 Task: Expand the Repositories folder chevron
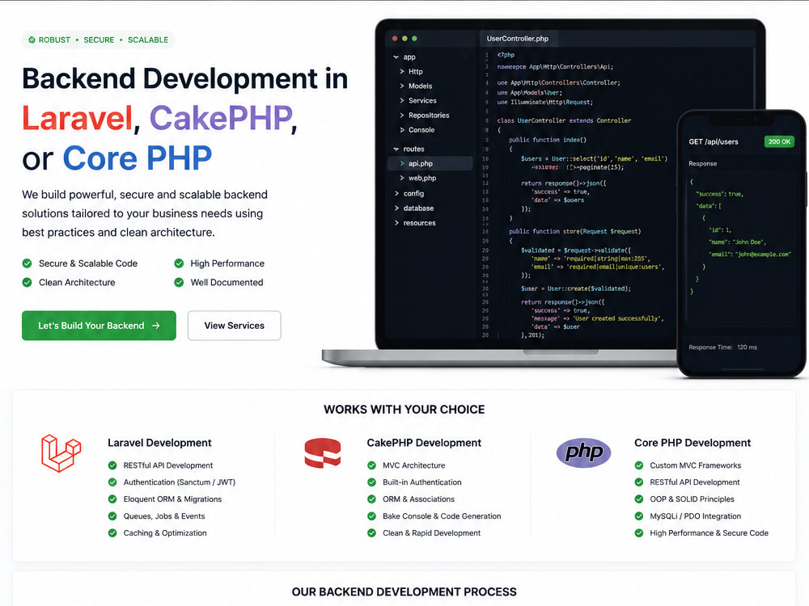(x=402, y=116)
